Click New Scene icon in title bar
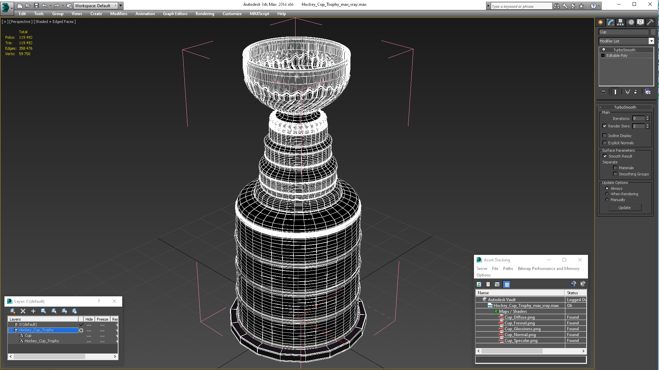 tap(20, 5)
